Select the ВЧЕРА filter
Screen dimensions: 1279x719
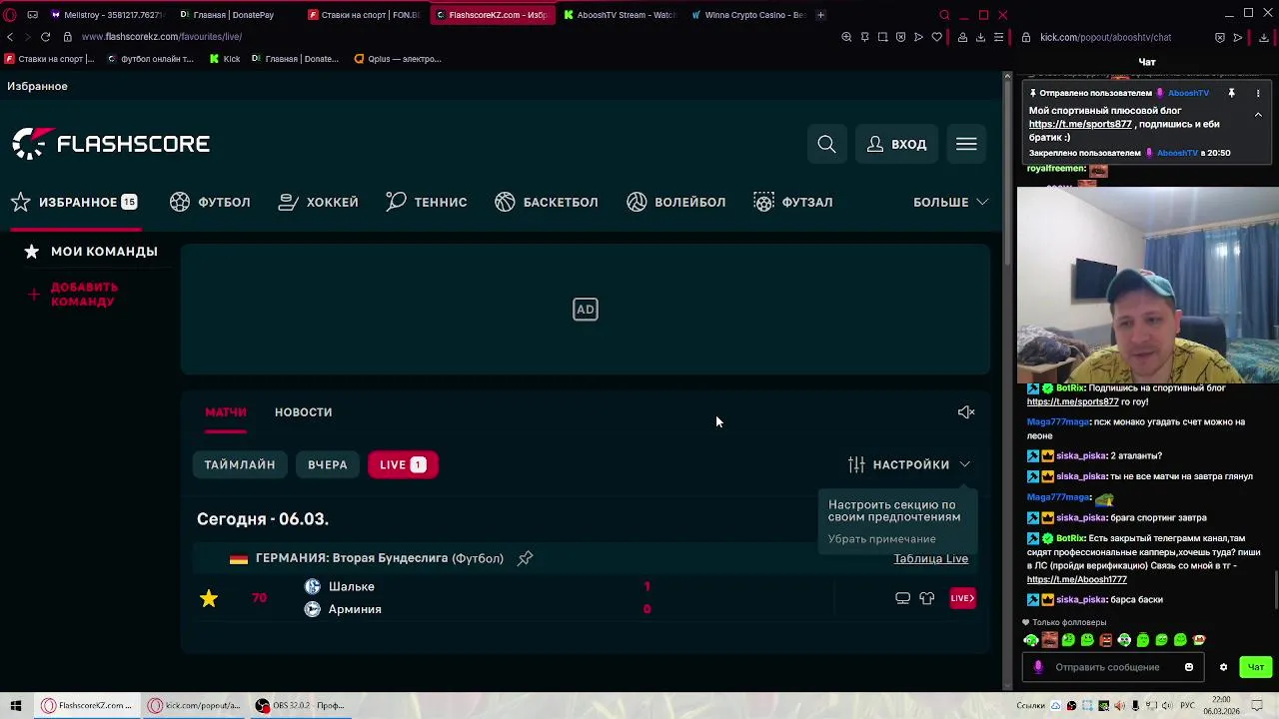tap(328, 464)
